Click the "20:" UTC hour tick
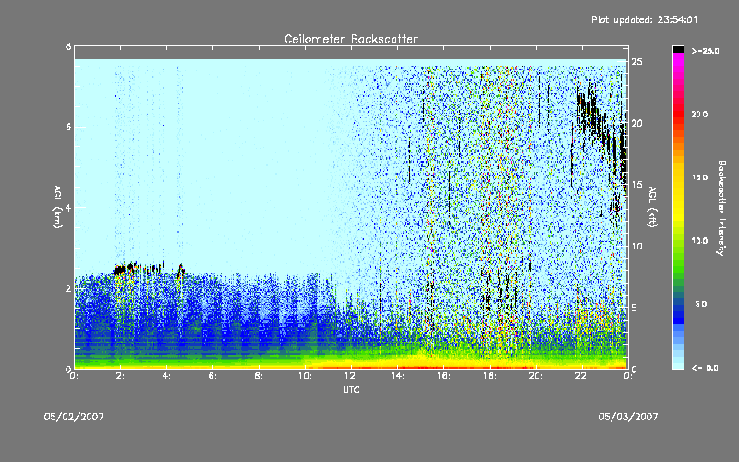 pos(536,376)
